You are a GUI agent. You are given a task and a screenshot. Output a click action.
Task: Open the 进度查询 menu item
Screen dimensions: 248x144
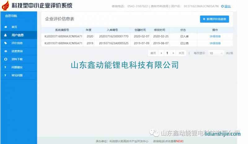17,51
